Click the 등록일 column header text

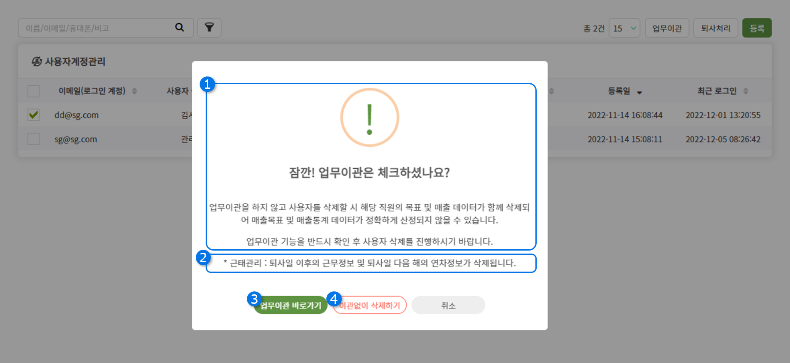point(619,91)
